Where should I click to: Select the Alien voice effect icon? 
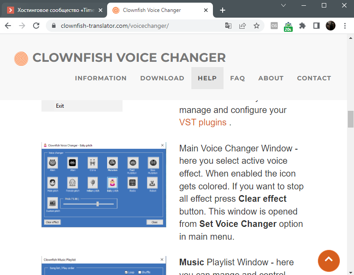[52, 163]
